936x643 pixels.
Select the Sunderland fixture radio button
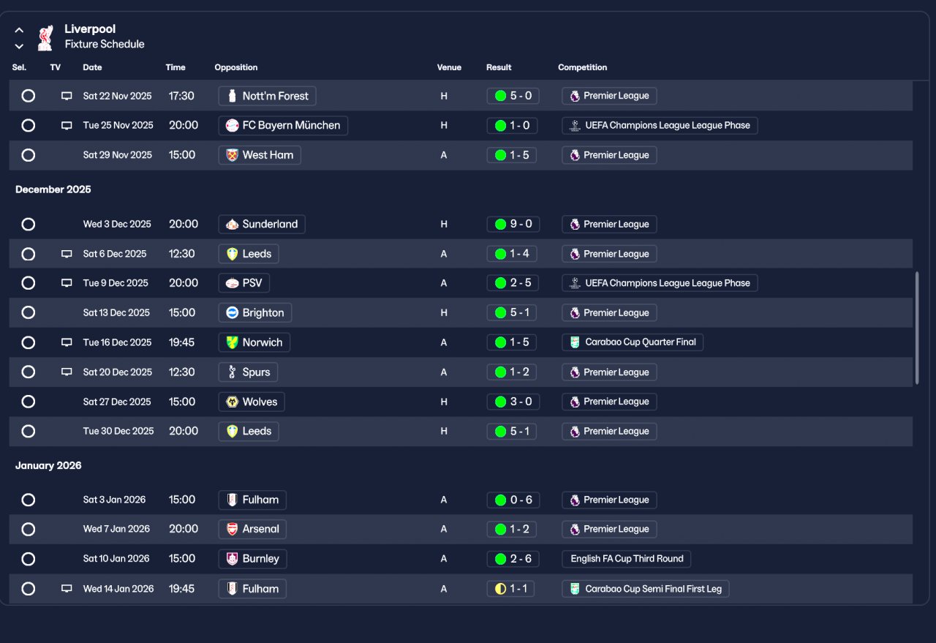(29, 224)
